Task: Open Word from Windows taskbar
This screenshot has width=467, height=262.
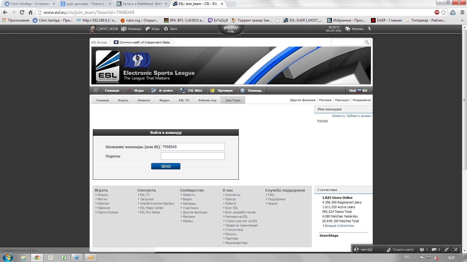Action: tap(76, 258)
